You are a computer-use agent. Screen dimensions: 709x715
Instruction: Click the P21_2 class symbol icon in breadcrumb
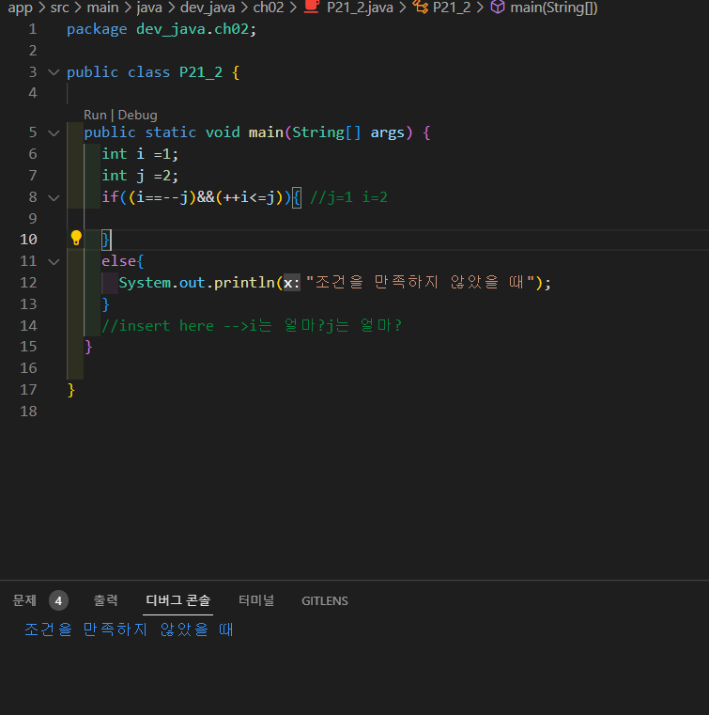[420, 7]
